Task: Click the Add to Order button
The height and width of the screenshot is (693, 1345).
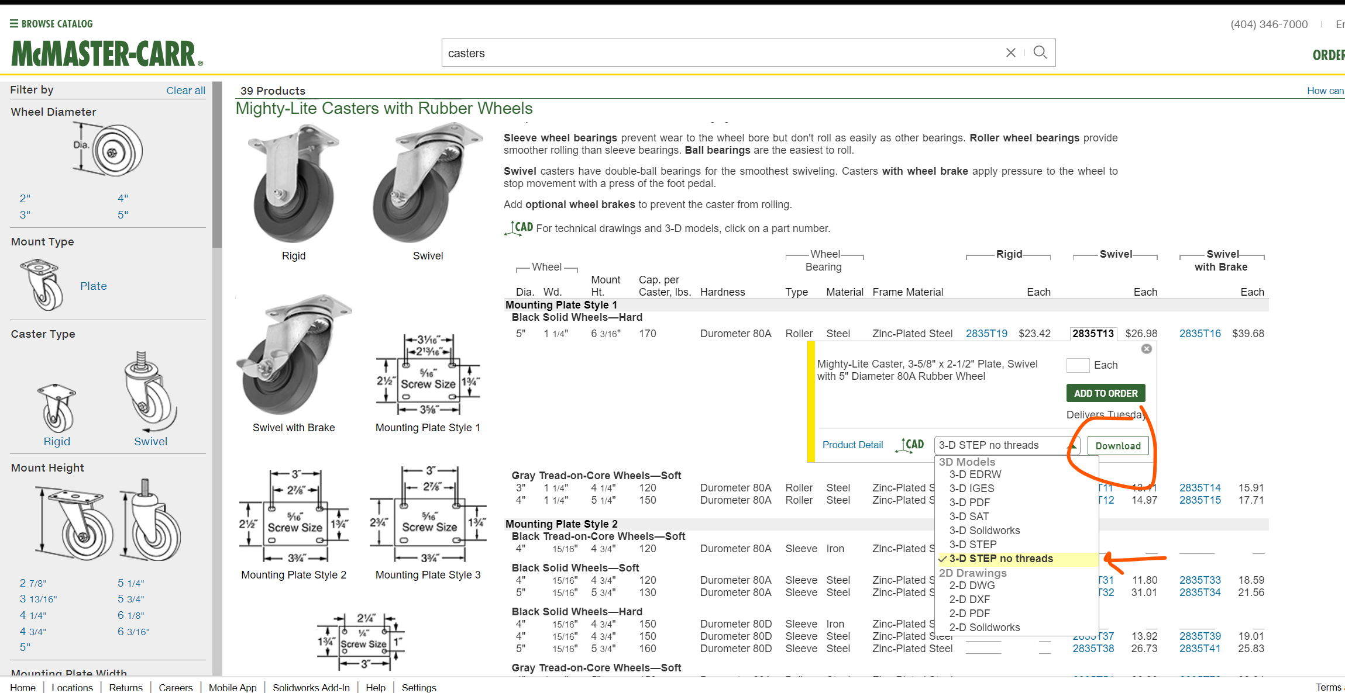Action: 1105,393
